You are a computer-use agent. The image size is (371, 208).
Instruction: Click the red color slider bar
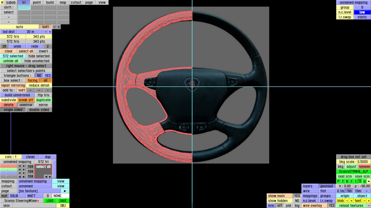point(9,166)
